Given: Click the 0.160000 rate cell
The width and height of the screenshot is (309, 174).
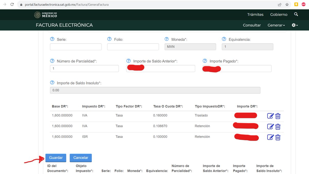Looking at the screenshot, I should (x=160, y=115).
